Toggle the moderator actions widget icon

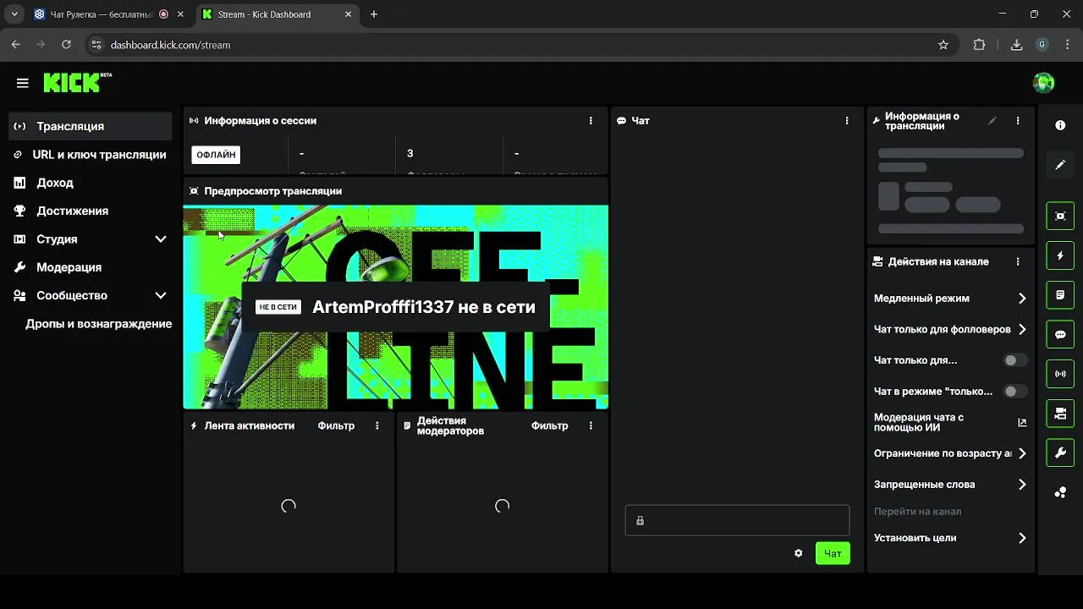(x=1060, y=295)
